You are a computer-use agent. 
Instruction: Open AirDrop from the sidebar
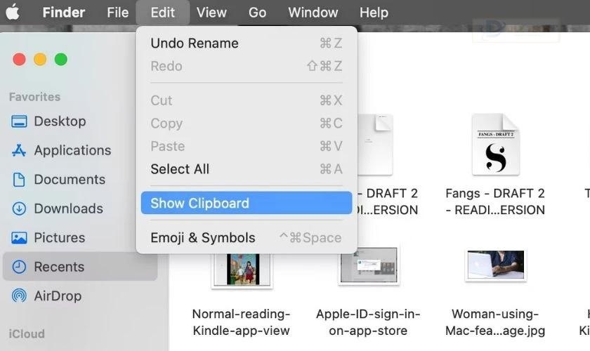tap(19, 296)
